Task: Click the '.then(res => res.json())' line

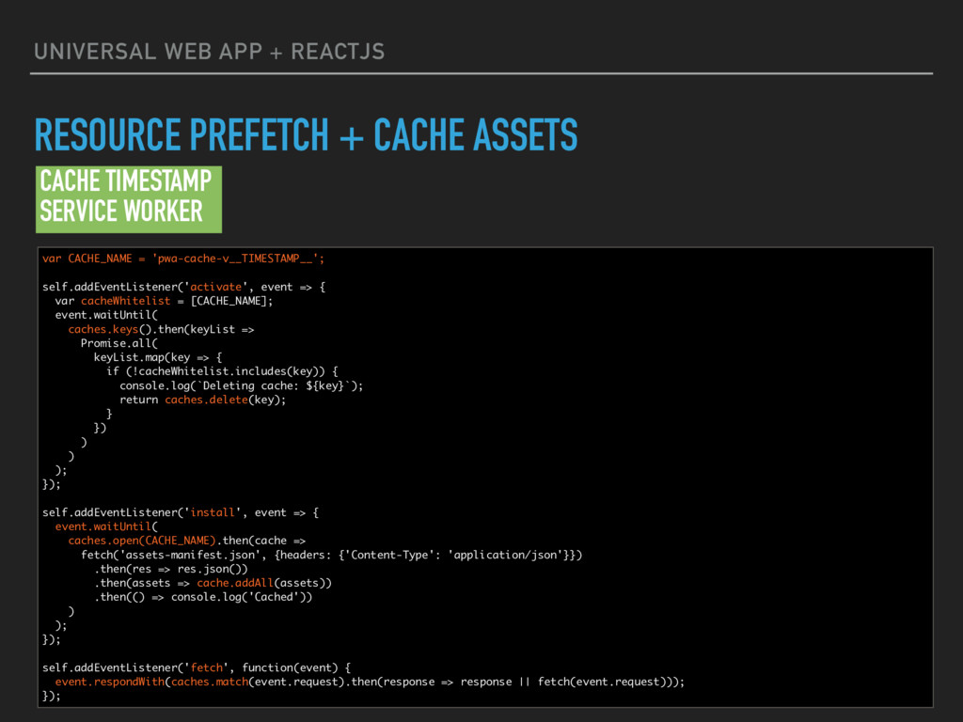Action: [x=171, y=569]
